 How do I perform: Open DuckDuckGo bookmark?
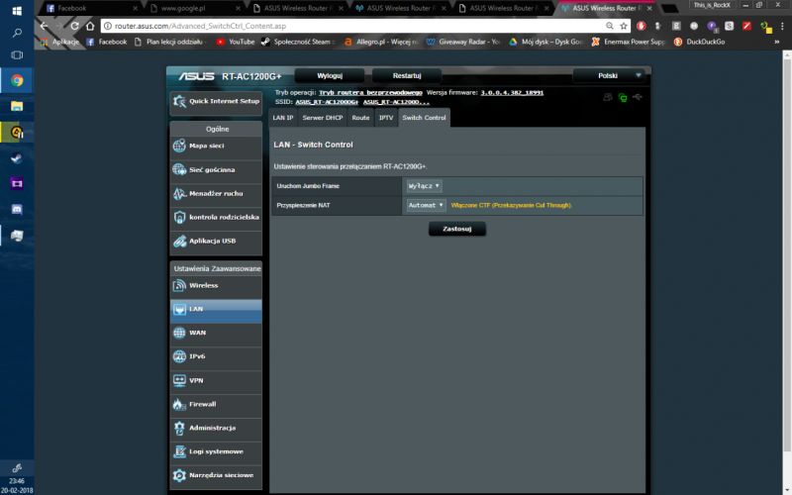[x=700, y=42]
